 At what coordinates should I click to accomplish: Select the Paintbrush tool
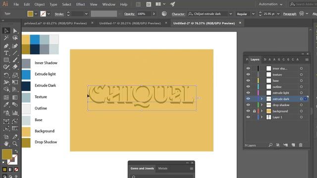[x=15, y=60]
